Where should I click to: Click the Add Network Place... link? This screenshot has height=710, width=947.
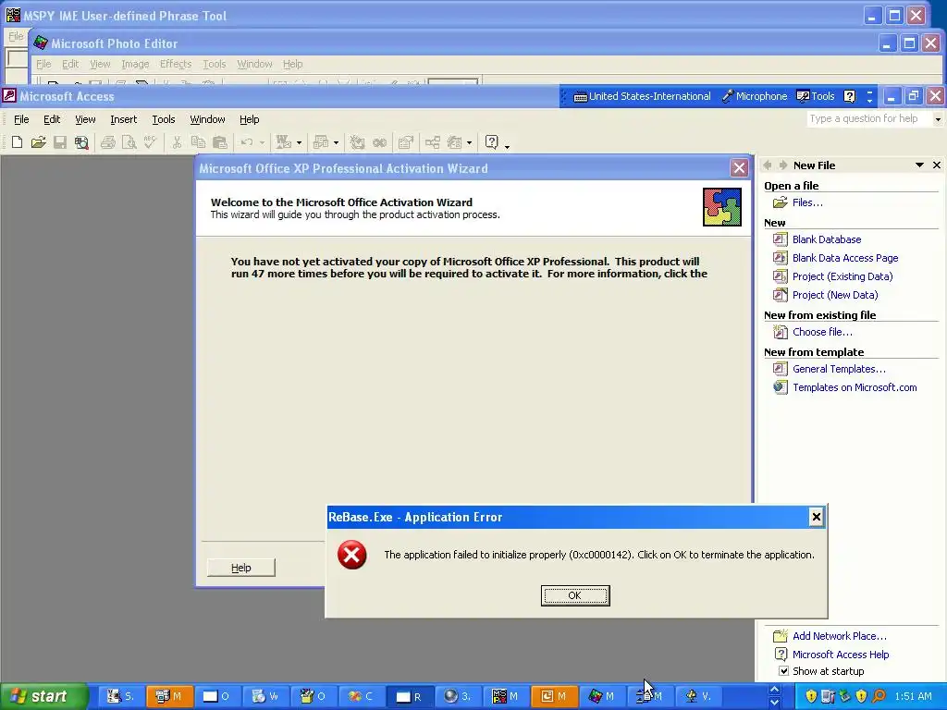(x=840, y=636)
